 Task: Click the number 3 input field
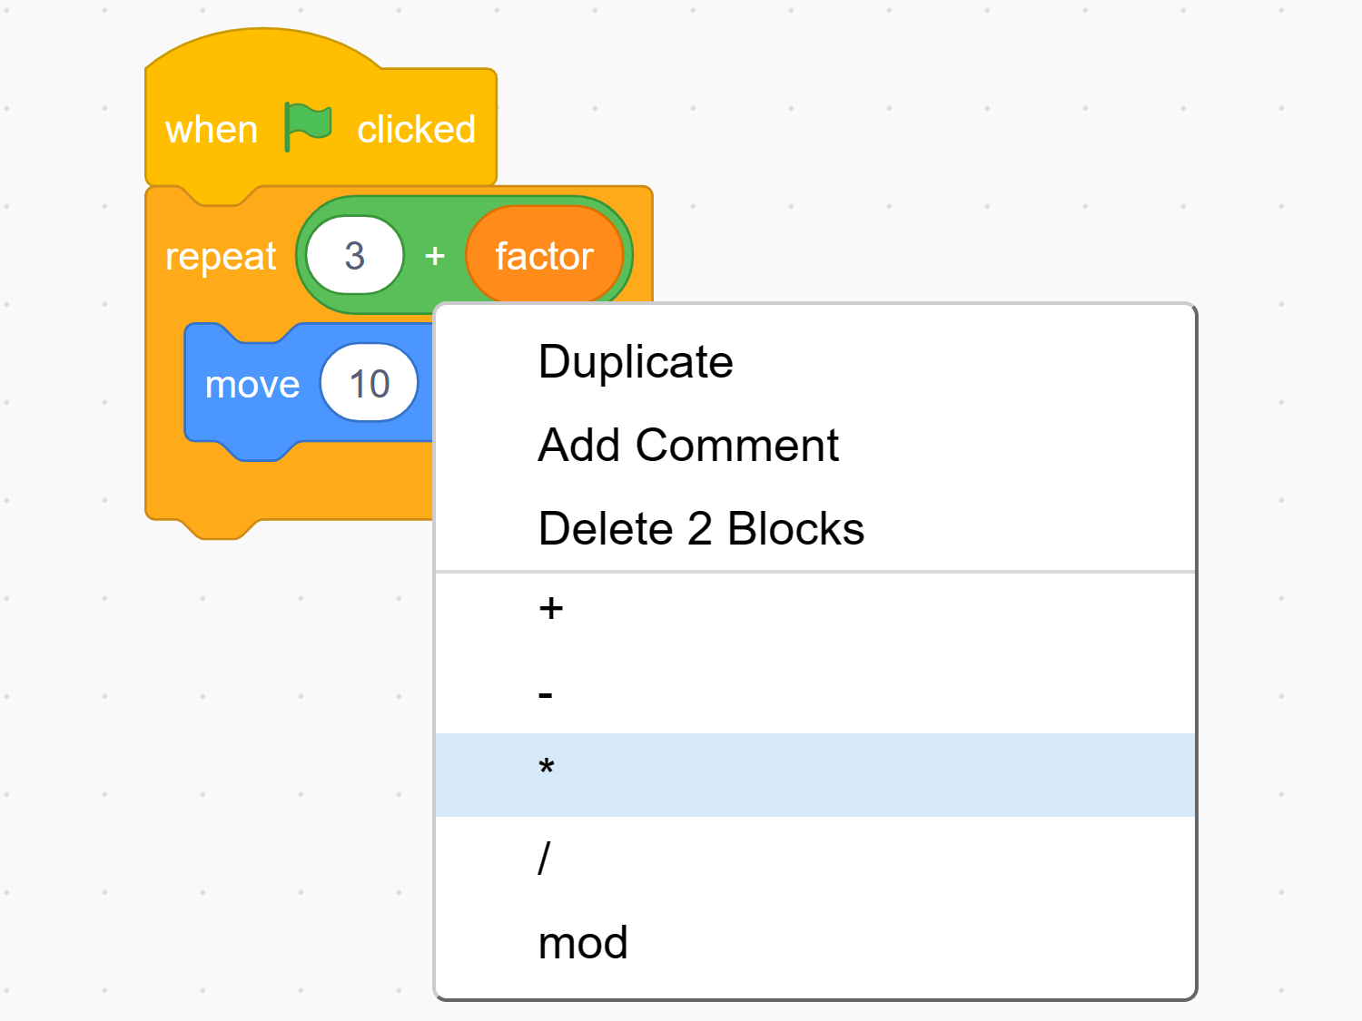[x=354, y=255]
